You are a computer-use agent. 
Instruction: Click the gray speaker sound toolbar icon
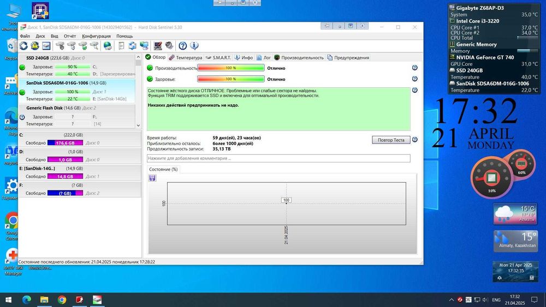point(169,46)
